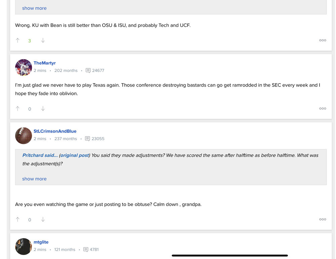336x259 pixels.
Task: Open more options on KU with Bean post
Action: (323, 40)
